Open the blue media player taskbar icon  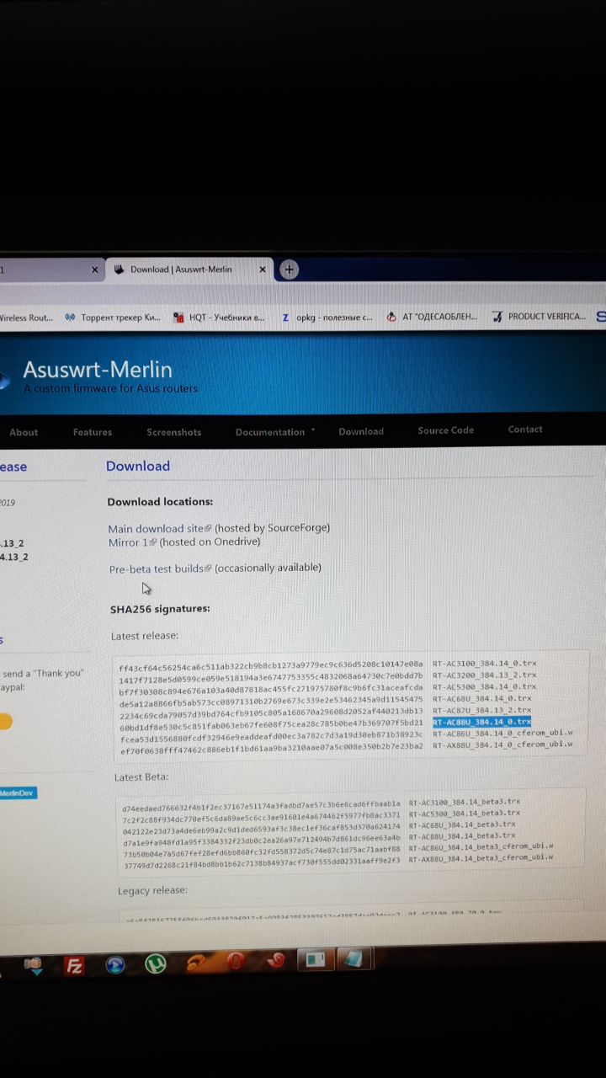tap(114, 965)
